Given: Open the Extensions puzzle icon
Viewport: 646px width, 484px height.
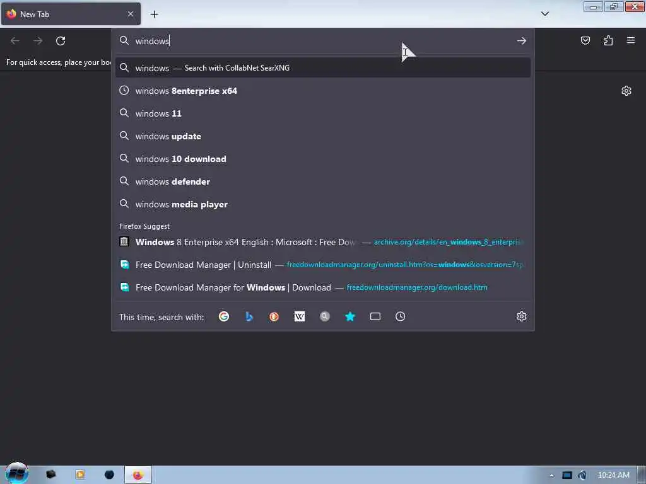Looking at the screenshot, I should tap(608, 40).
